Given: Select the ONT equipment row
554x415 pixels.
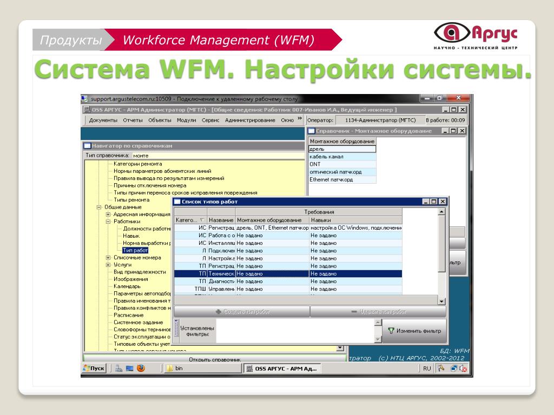Looking at the screenshot, I should pyautogui.click(x=342, y=164).
